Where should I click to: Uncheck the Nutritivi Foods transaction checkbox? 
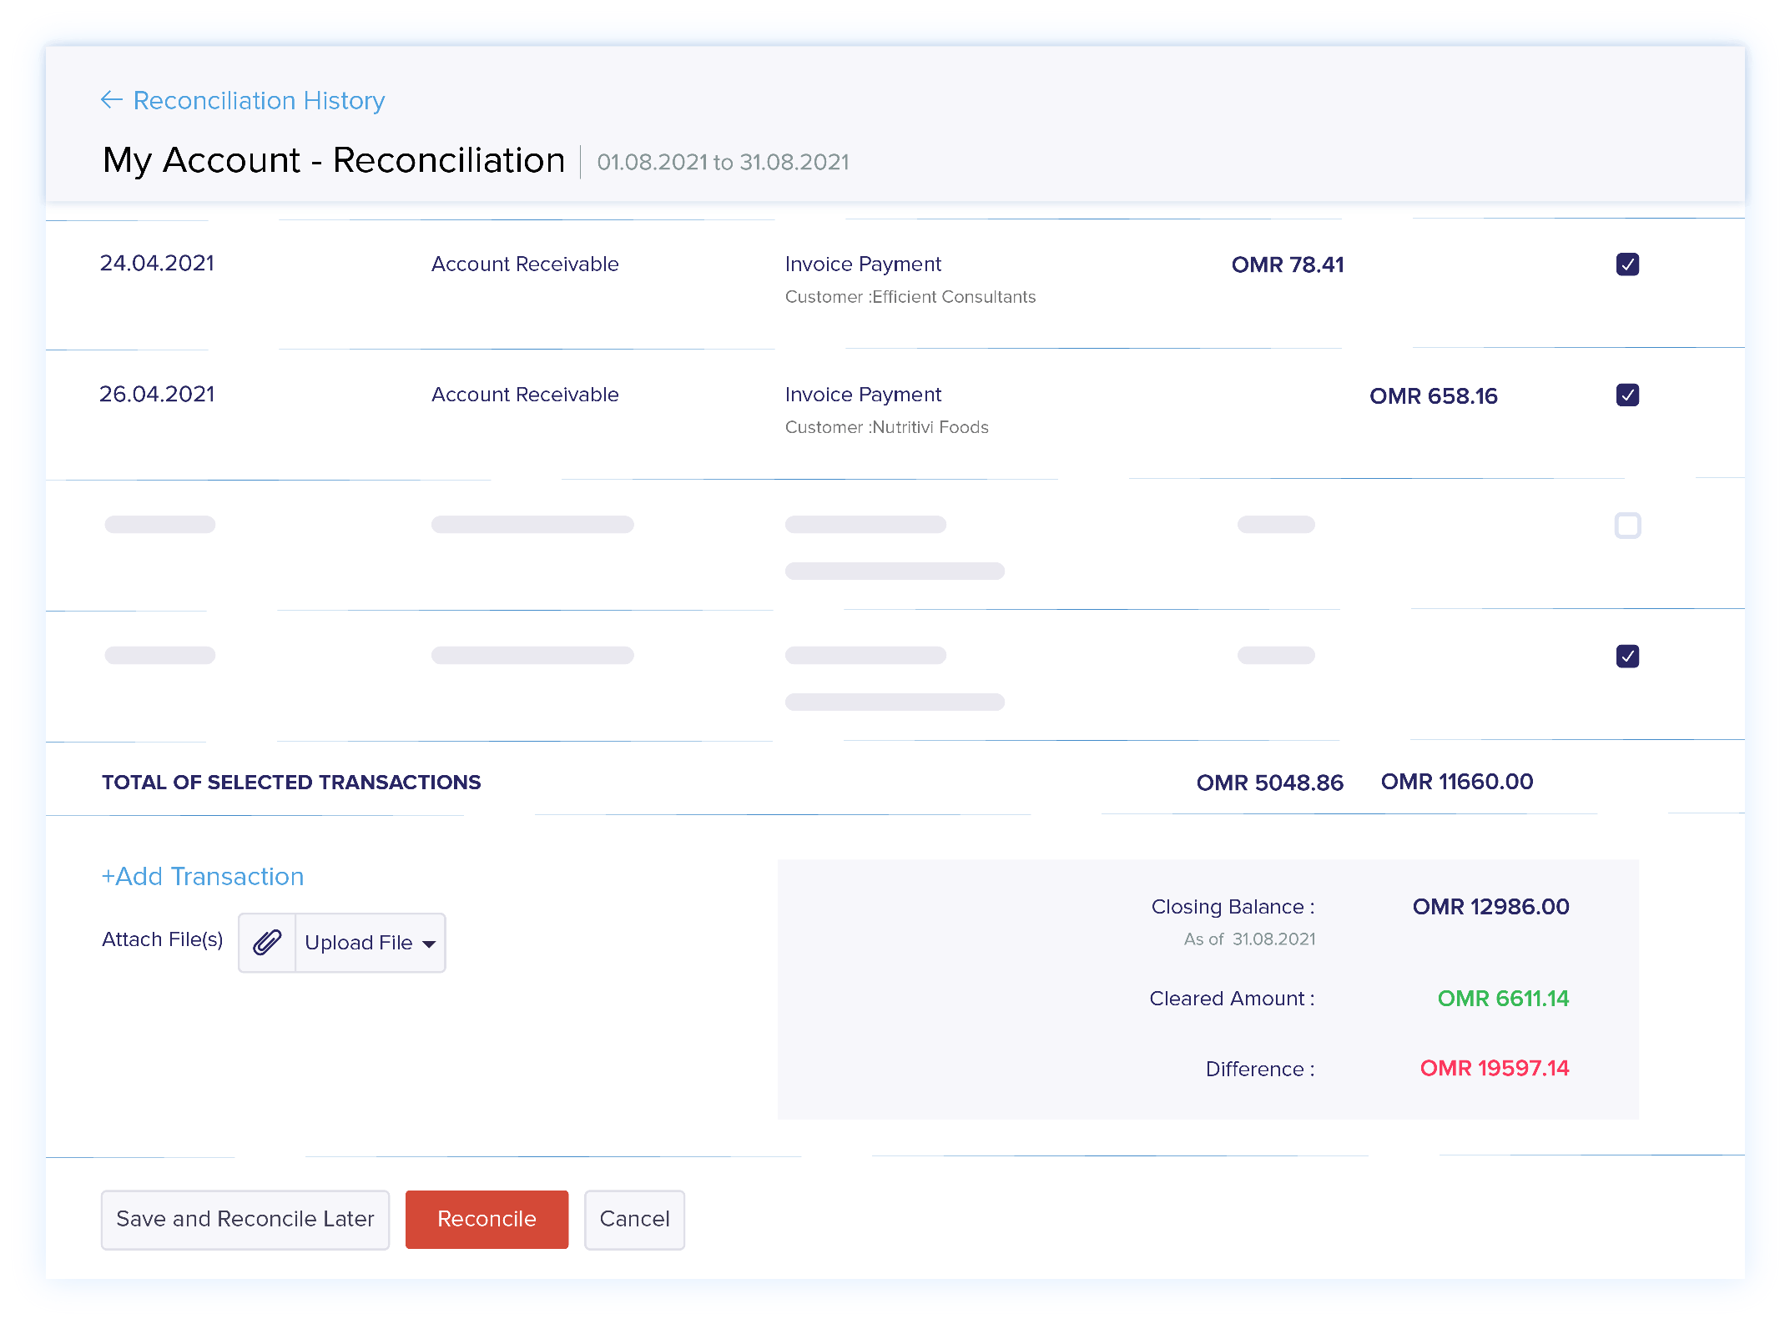[1627, 395]
